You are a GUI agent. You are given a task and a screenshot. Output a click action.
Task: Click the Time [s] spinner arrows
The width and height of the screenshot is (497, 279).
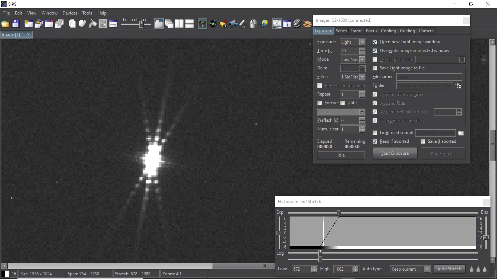point(362,51)
